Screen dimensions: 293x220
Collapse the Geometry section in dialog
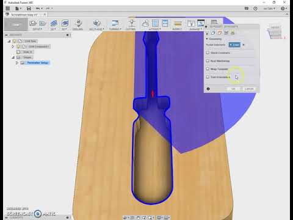pos(207,38)
